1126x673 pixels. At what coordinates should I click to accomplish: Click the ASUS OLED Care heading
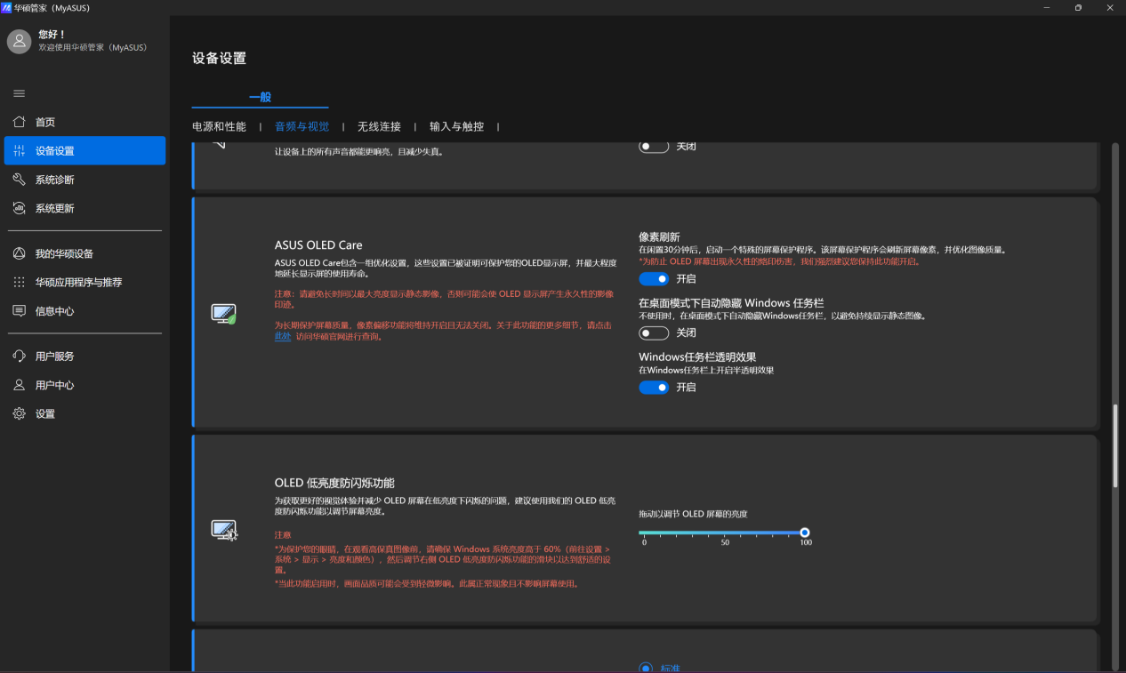[318, 245]
